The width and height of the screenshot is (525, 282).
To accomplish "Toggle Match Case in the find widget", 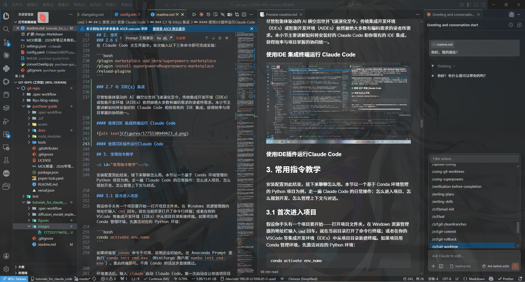I will [159, 38].
